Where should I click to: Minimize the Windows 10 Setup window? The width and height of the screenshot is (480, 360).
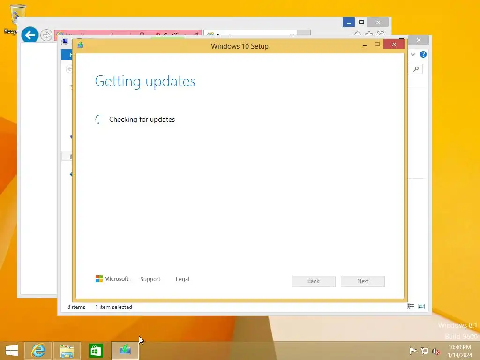point(365,45)
